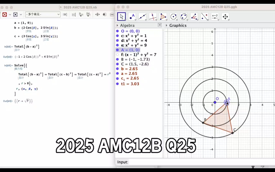Select the Point tool in GeoGebra
The width and height of the screenshot is (275, 172).
[132, 17]
